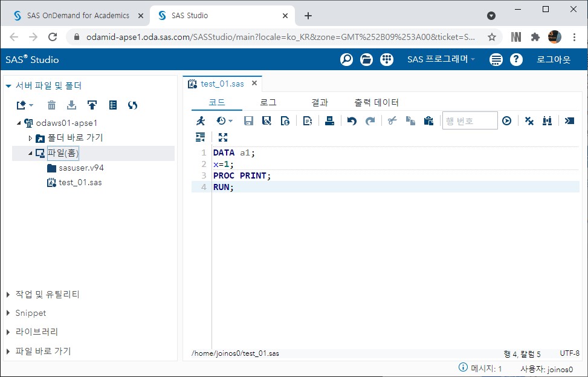
Task: Open the more options menu icon in header
Action: coord(496,59)
